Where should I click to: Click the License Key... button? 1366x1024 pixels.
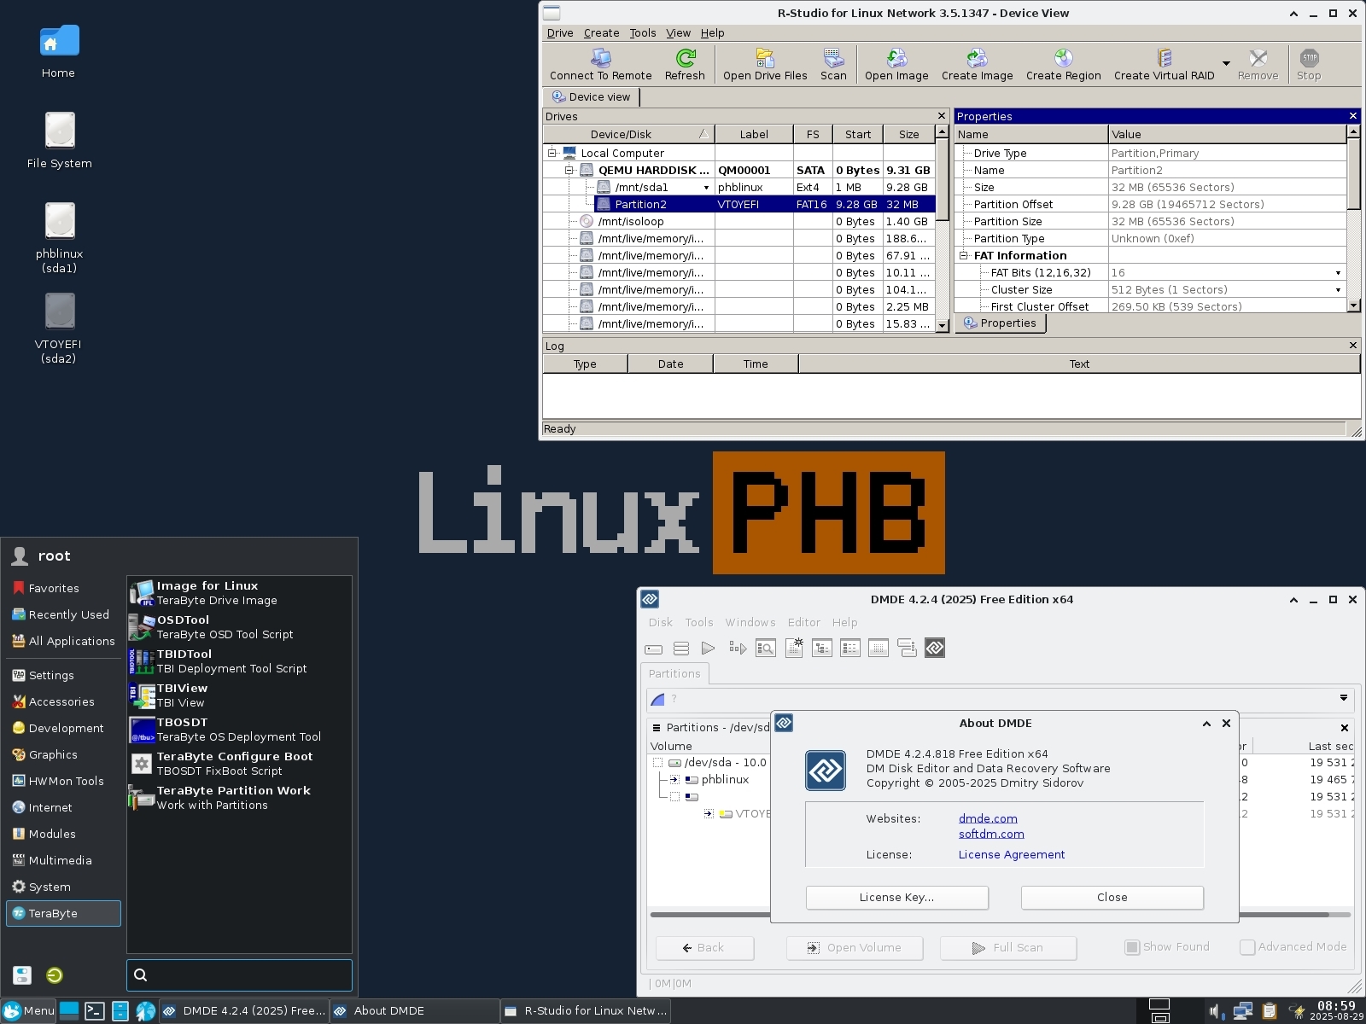[x=896, y=898]
